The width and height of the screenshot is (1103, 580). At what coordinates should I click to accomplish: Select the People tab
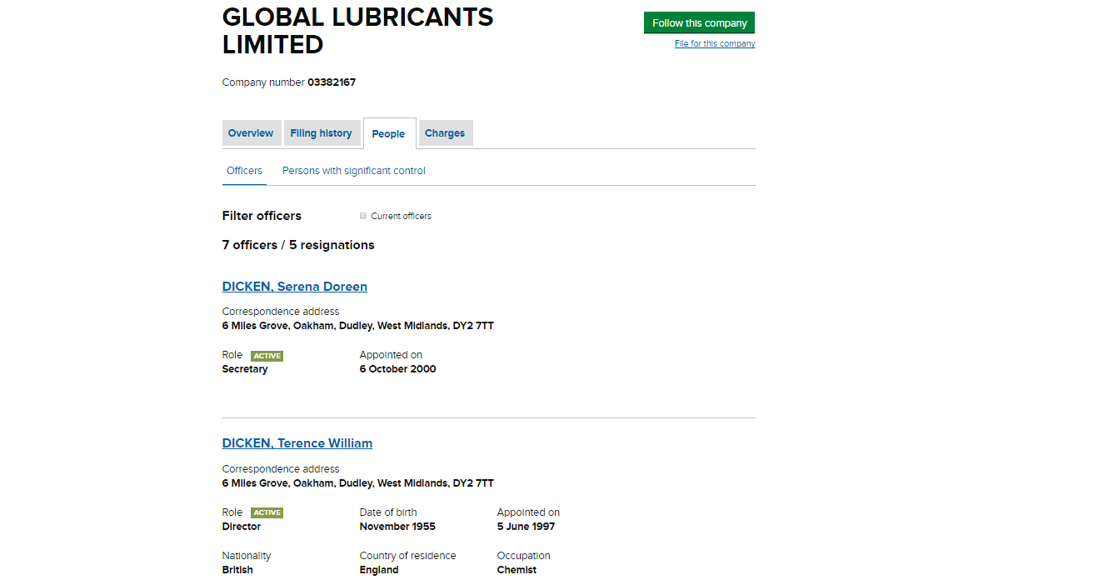pos(388,134)
